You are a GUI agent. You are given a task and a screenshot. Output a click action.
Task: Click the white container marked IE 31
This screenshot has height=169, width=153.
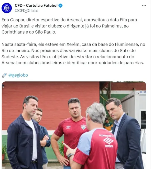click(x=135, y=108)
